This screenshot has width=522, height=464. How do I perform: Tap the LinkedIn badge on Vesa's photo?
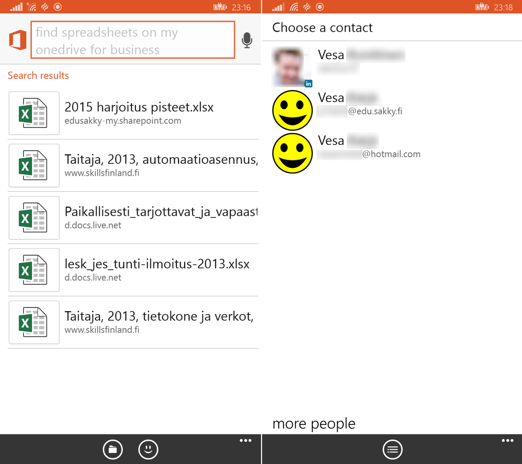[308, 84]
